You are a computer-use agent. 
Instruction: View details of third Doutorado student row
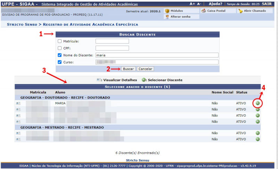tap(18, 115)
